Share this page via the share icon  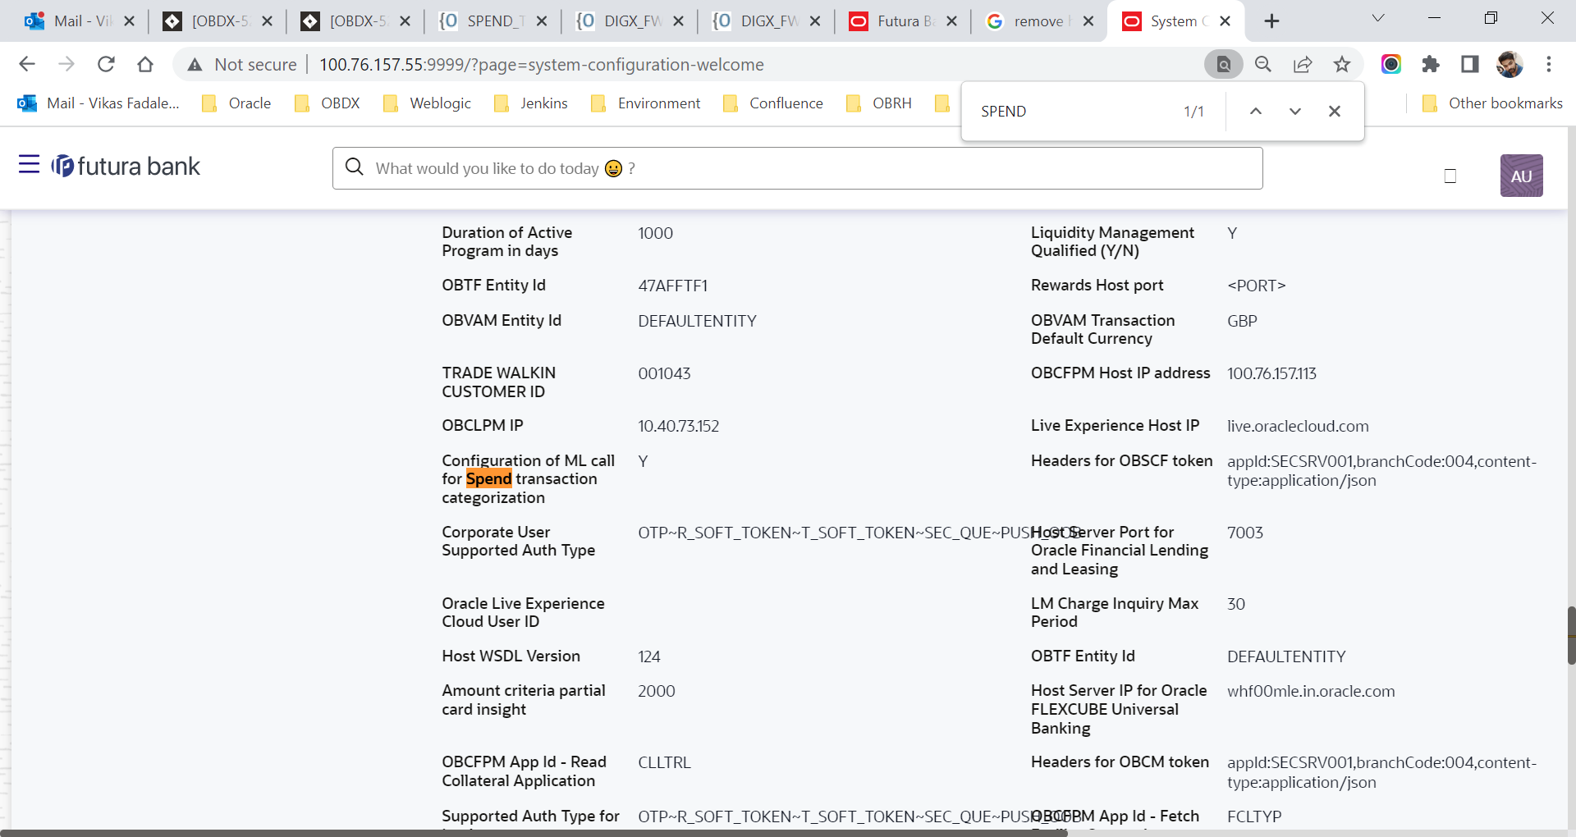1303,64
